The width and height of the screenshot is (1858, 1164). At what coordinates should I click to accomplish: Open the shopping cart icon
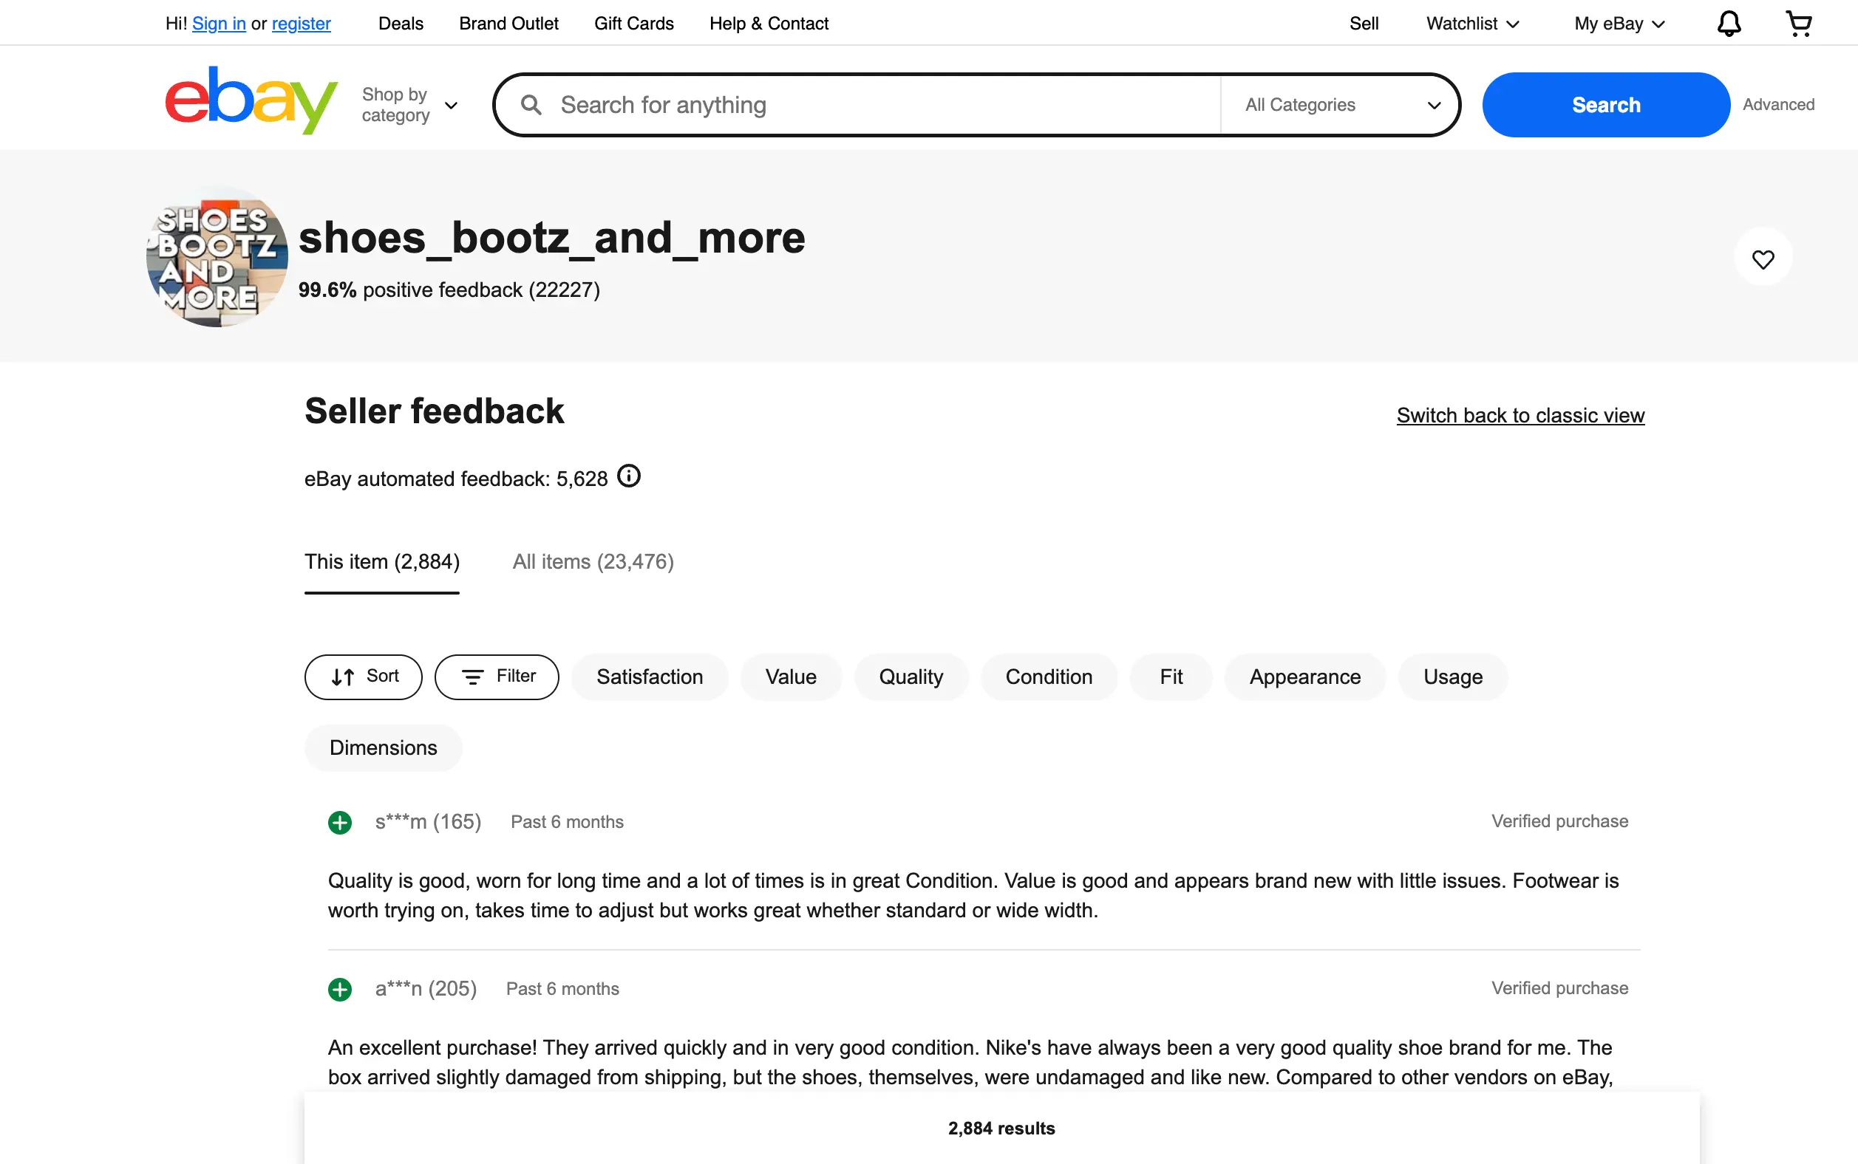pyautogui.click(x=1798, y=24)
